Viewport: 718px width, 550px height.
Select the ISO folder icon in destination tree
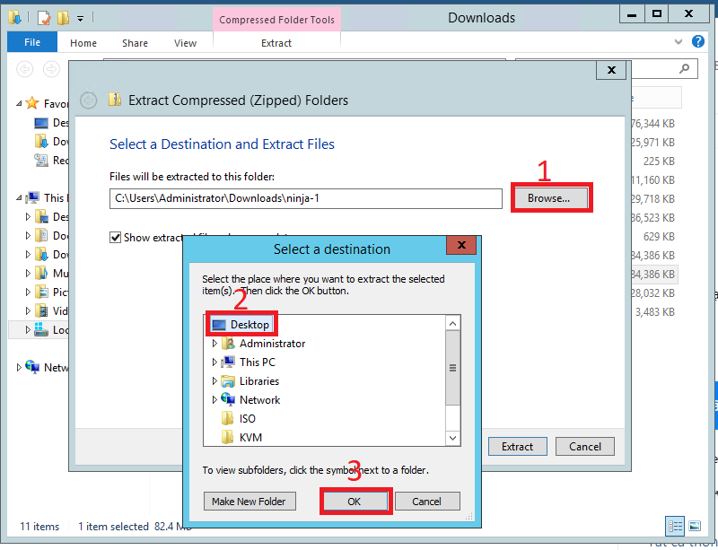[227, 419]
